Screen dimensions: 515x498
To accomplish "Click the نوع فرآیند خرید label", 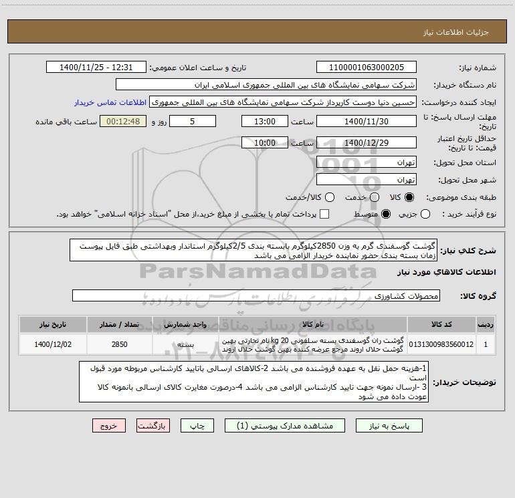I will click(x=469, y=214).
